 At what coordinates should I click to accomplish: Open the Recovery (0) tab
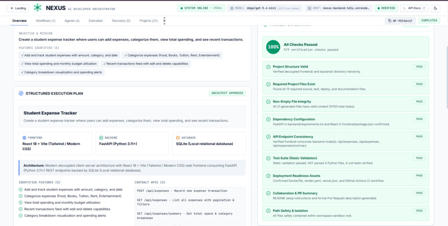coord(121,21)
